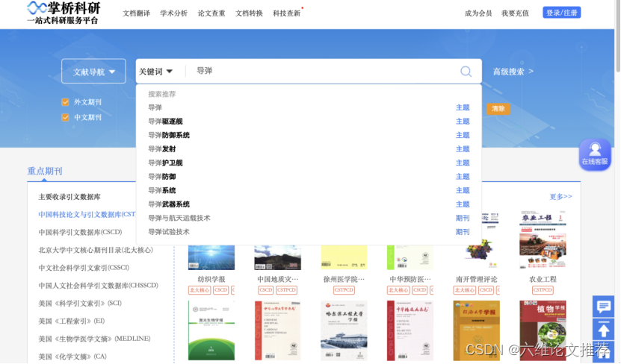Select suggestion 导弹武器系统

click(x=309, y=204)
